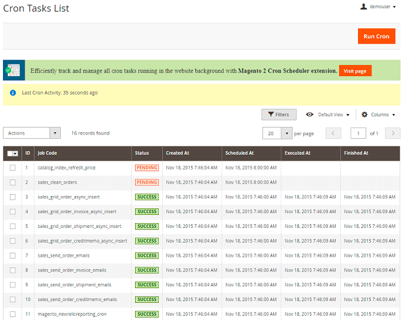Image resolution: width=404 pixels, height=320 pixels.
Task: Click the page number input field
Action: [358, 133]
